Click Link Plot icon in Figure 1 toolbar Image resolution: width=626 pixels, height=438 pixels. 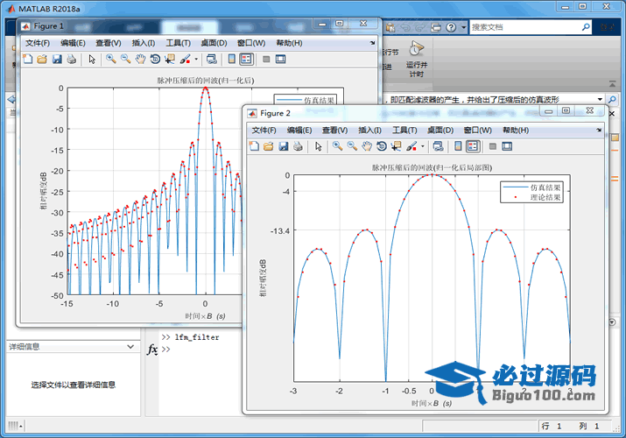[212, 59]
